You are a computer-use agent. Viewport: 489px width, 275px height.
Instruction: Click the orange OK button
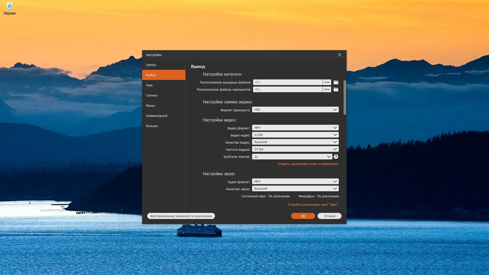303,216
